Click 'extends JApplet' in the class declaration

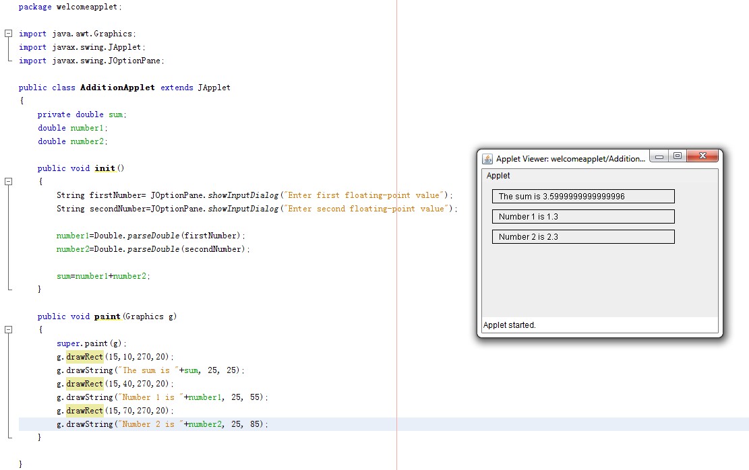click(x=196, y=88)
